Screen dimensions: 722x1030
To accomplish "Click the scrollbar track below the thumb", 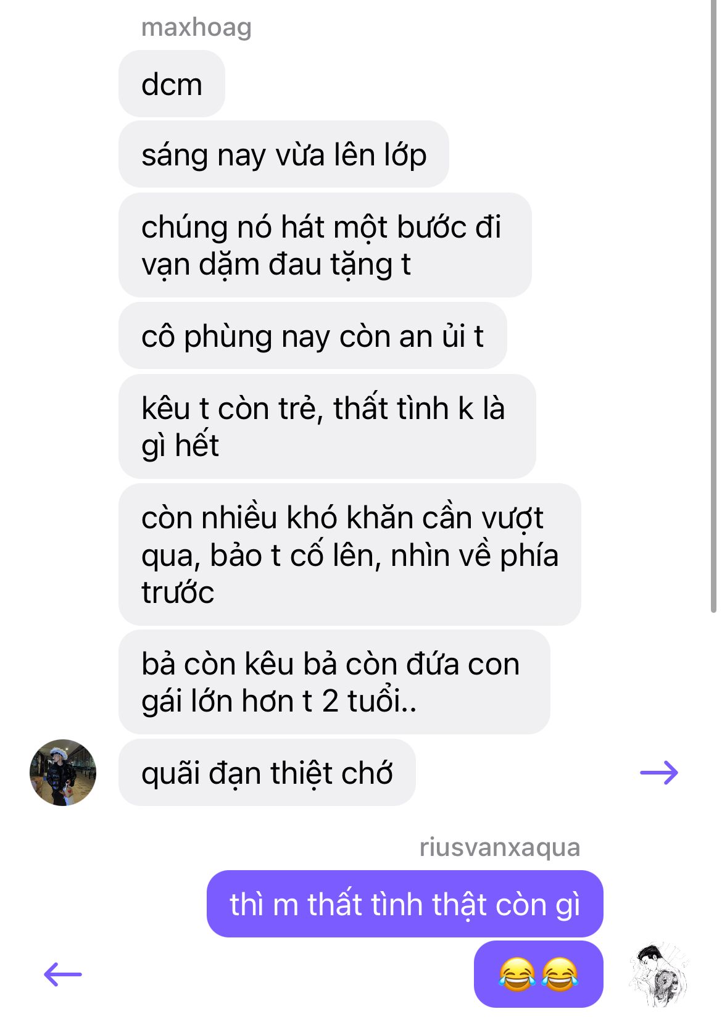I will pyautogui.click(x=713, y=821).
